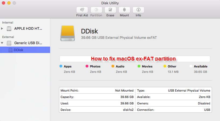Click the Not Mounted mount point value

click(x=124, y=90)
